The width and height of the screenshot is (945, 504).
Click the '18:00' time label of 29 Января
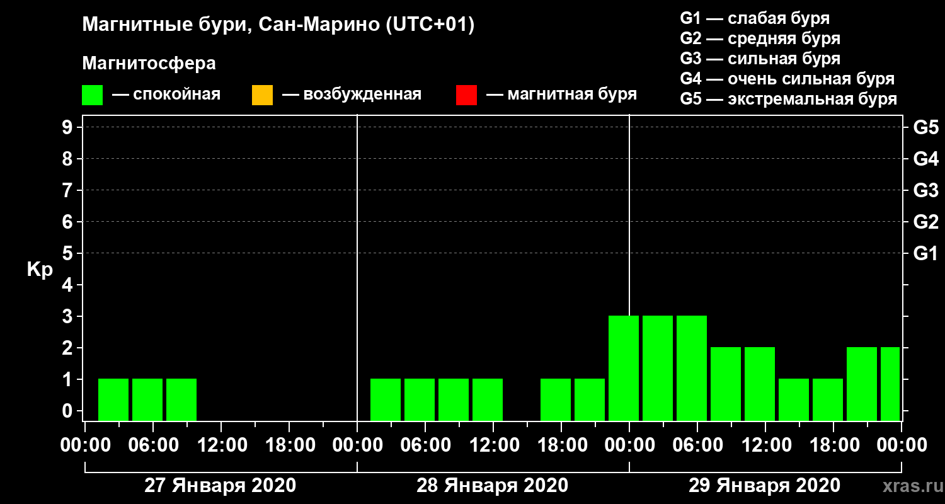point(833,445)
